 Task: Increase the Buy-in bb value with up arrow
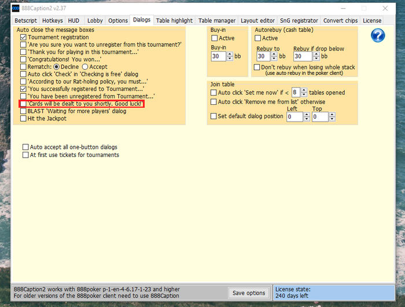tap(230, 54)
